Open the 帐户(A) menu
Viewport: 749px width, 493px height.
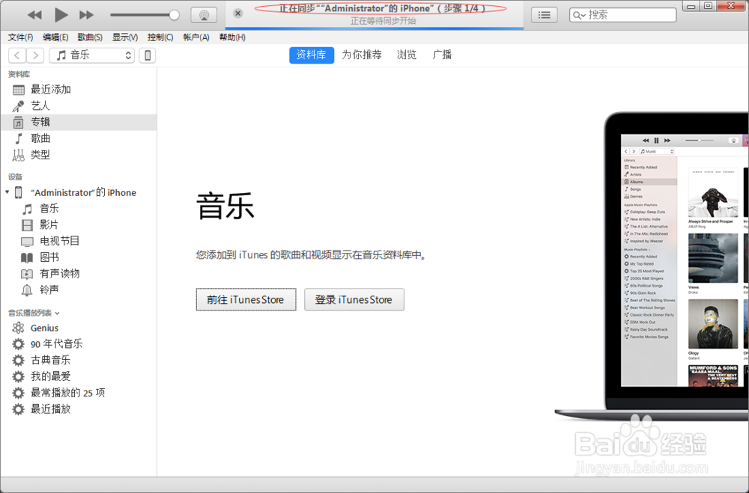196,37
